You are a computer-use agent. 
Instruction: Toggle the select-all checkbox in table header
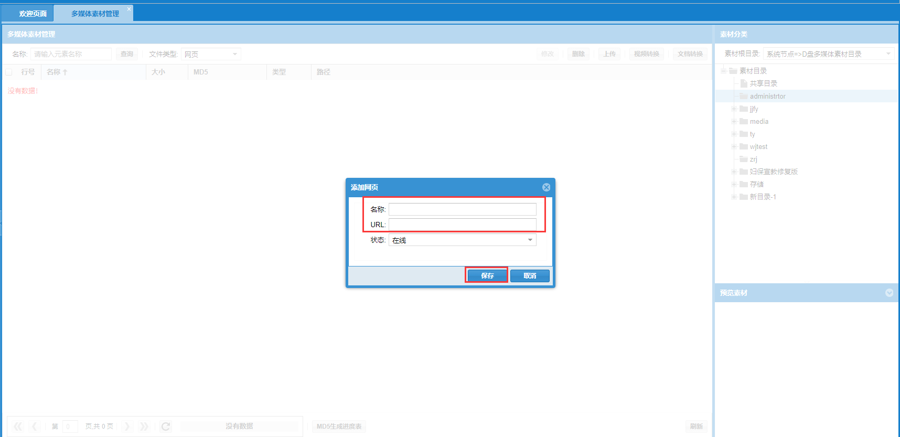tap(8, 72)
